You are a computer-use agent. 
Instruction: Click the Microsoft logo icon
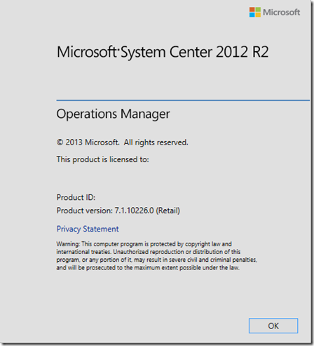pyautogui.click(x=255, y=12)
